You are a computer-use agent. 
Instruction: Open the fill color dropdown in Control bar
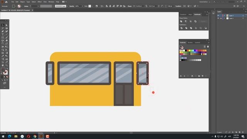coord(16,6)
